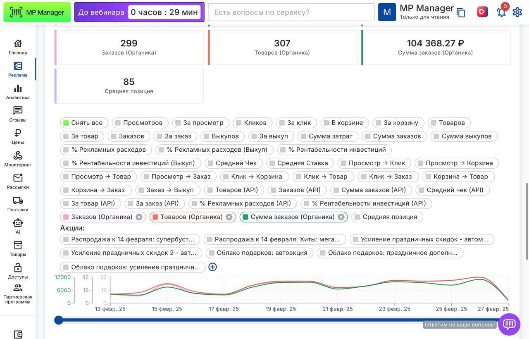
Task: Click the MP Manager logo button
Action: pos(37,12)
